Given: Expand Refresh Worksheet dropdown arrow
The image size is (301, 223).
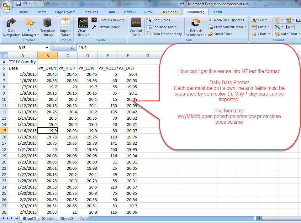Looking at the screenshot, I should (x=205, y=35).
